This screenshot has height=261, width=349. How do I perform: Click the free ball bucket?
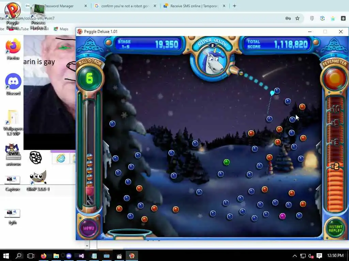(129, 234)
